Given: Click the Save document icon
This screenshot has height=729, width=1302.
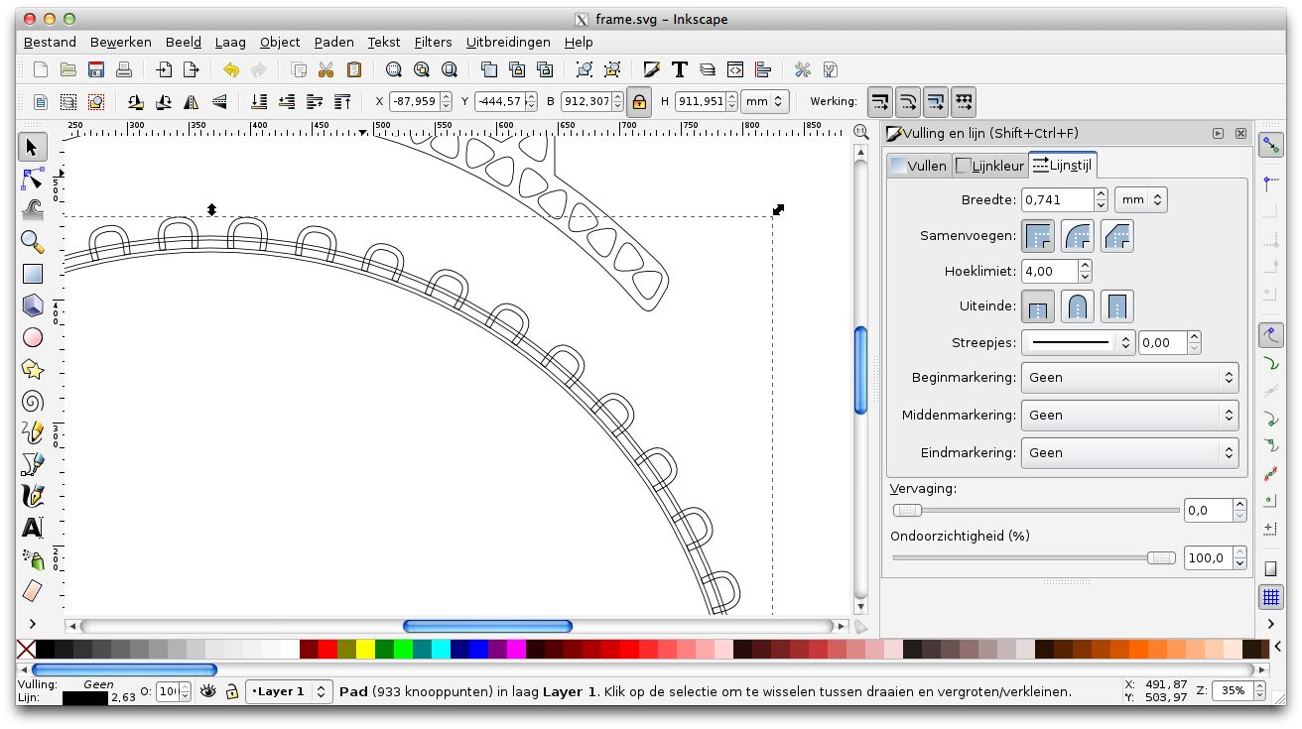Looking at the screenshot, I should [96, 69].
